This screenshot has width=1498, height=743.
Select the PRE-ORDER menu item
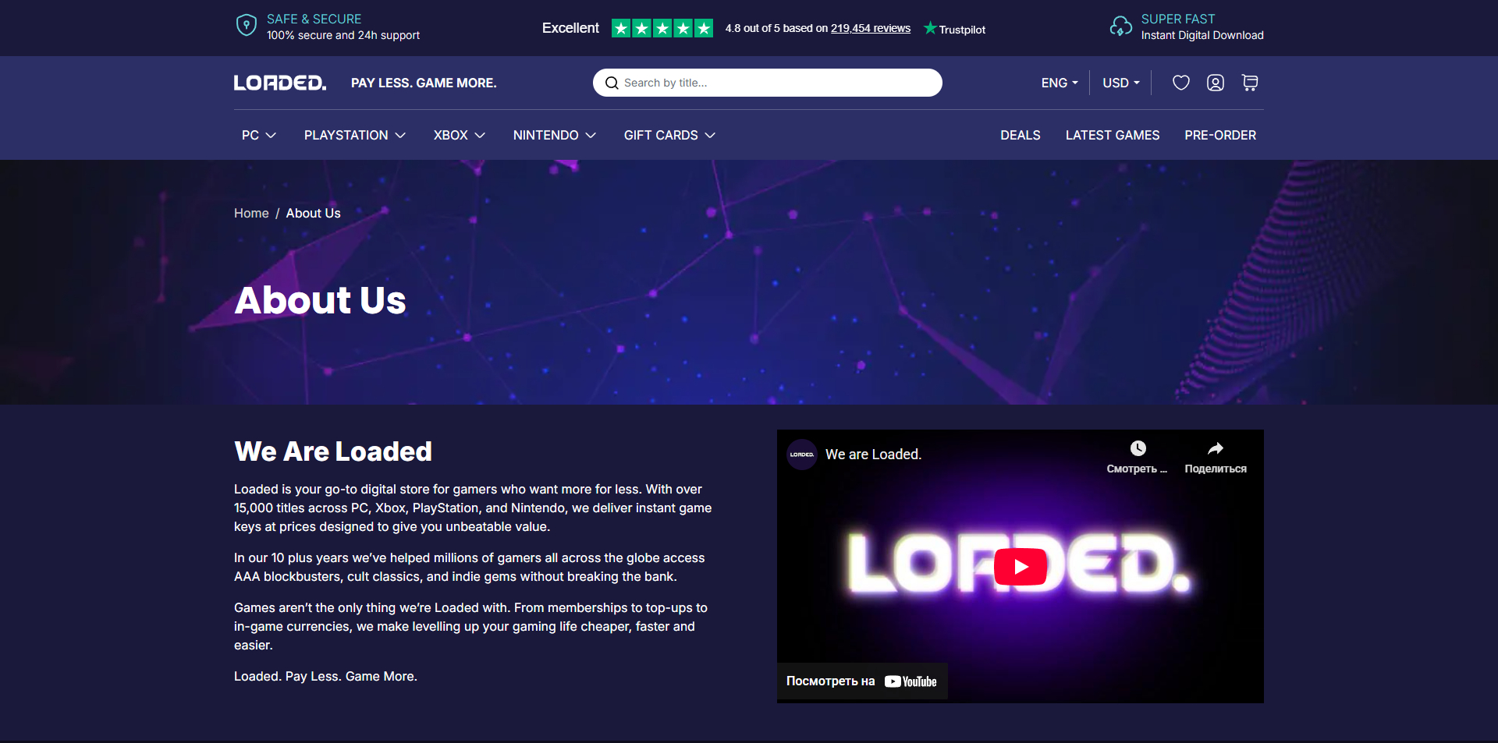coord(1220,135)
